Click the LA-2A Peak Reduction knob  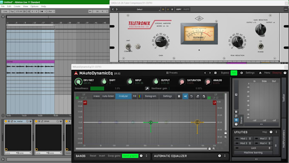238,41
